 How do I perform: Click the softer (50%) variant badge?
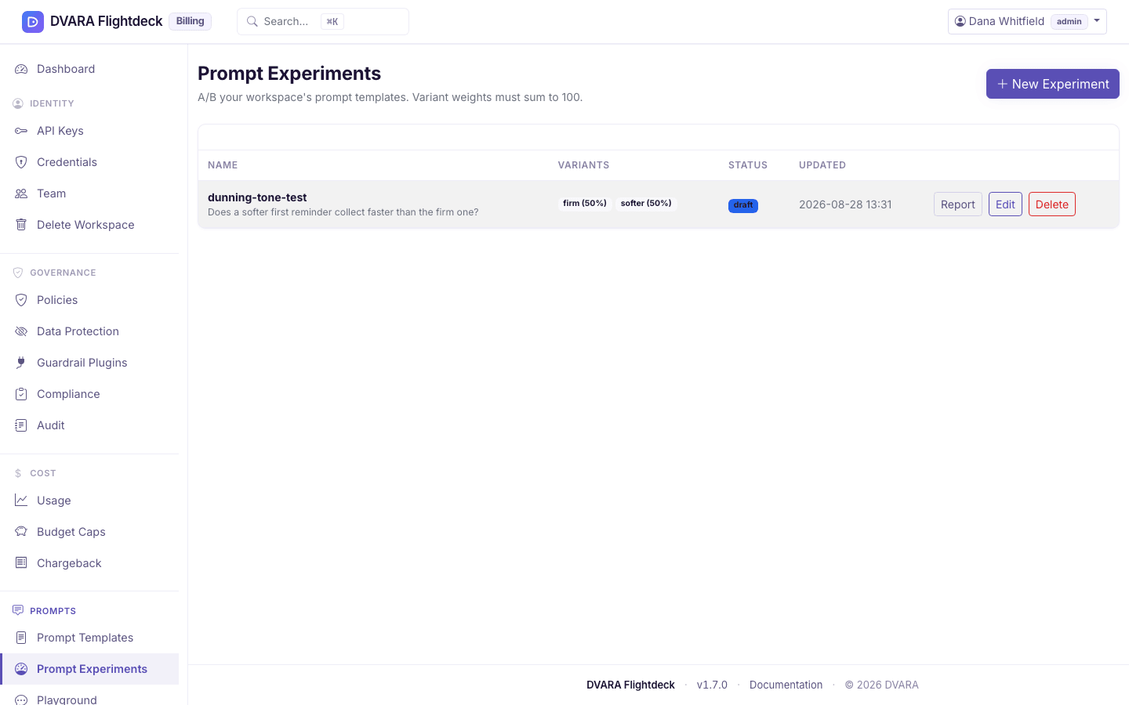coord(646,203)
